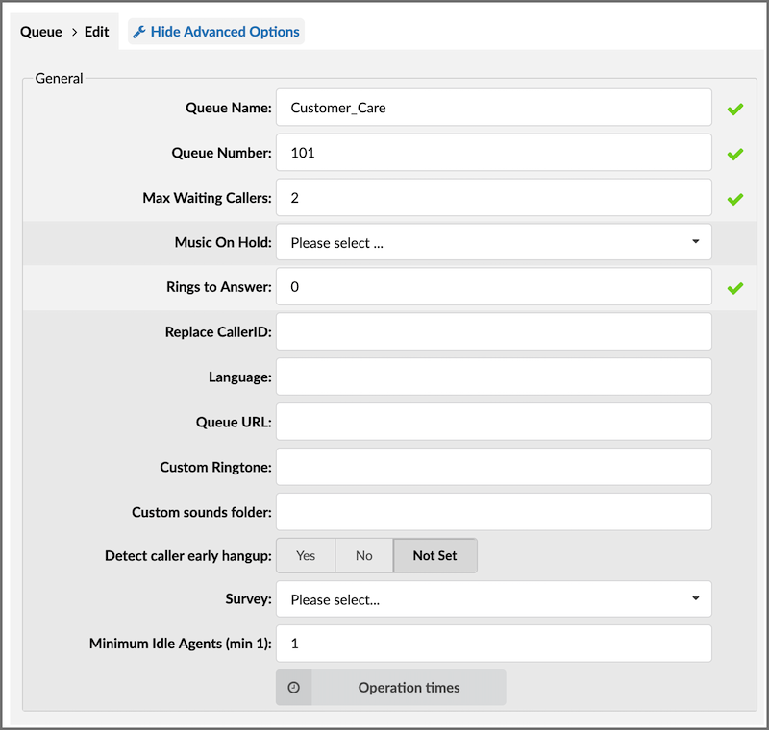This screenshot has height=730, width=769.
Task: Click the Music On Hold label
Action: coord(223,242)
